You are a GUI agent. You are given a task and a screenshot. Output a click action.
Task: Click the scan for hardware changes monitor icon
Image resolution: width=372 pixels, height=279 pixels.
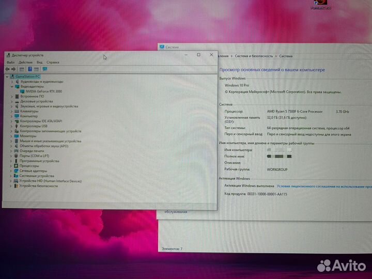(44, 69)
